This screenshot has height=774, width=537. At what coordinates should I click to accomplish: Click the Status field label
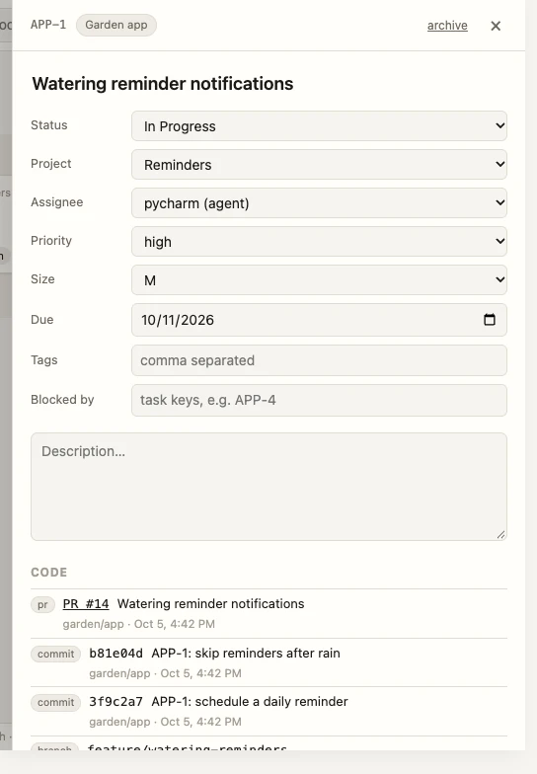pyautogui.click(x=49, y=124)
